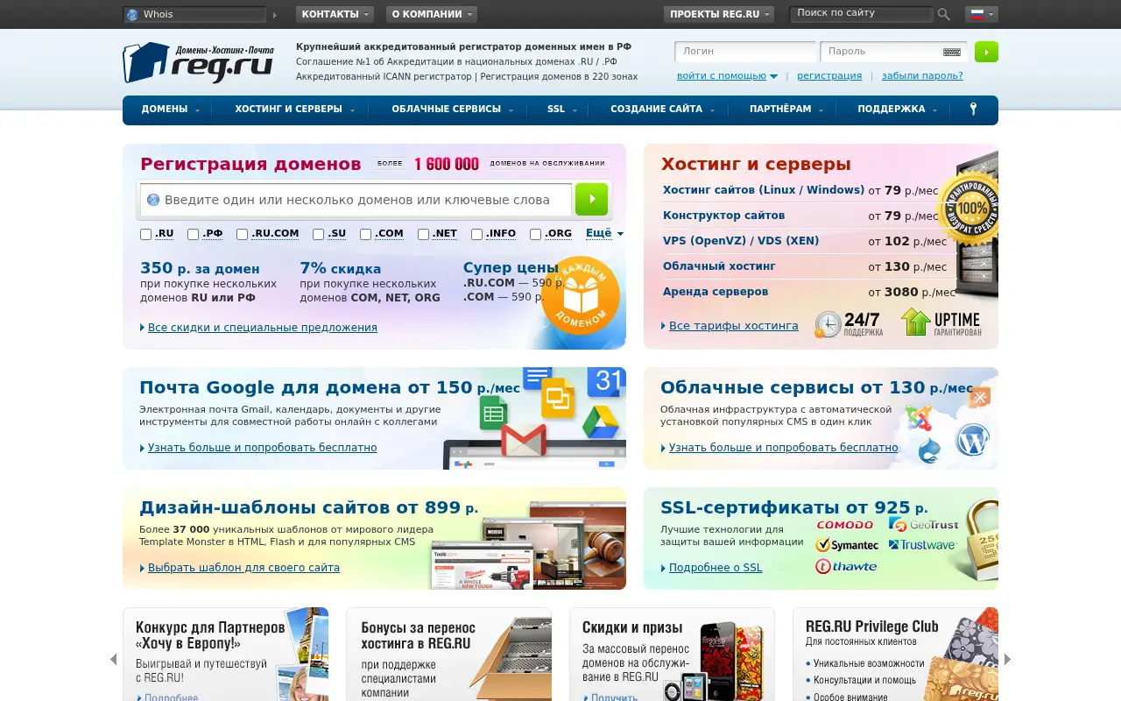Expand the О КОМПАНИИ dropdown

coord(432,14)
